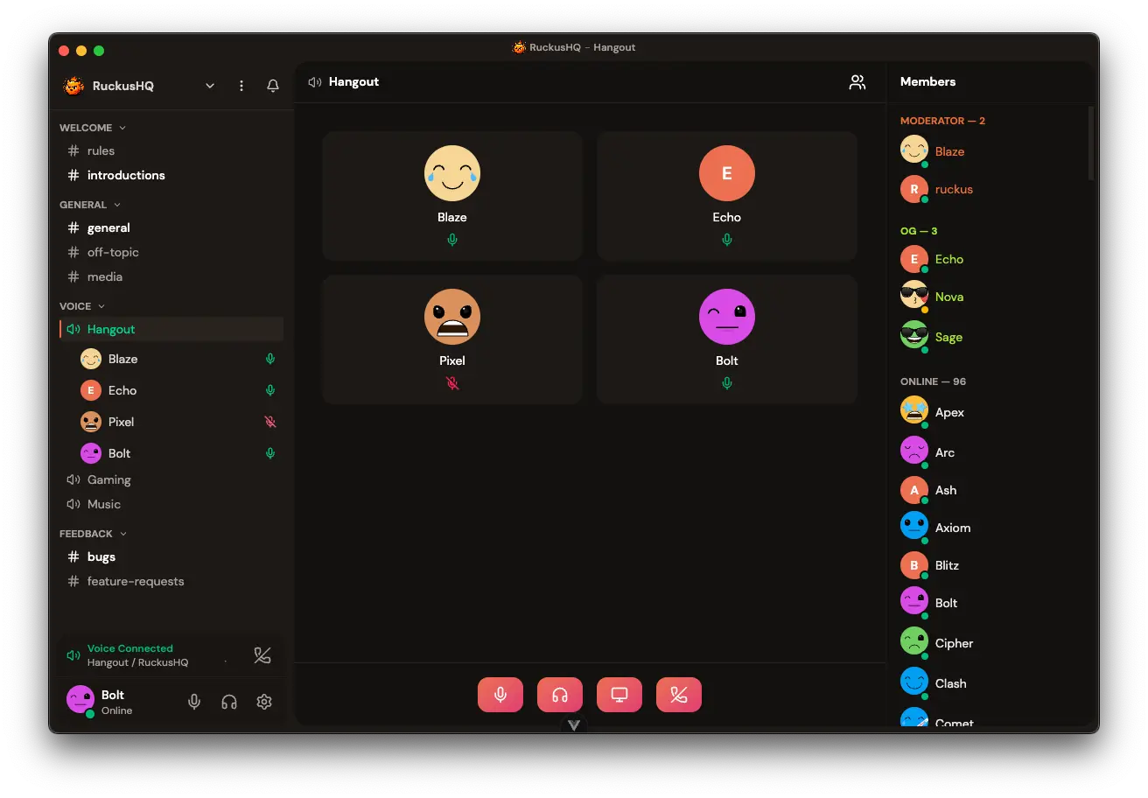
Task: Select the Hangout voice channel in sidebar
Action: click(x=171, y=329)
